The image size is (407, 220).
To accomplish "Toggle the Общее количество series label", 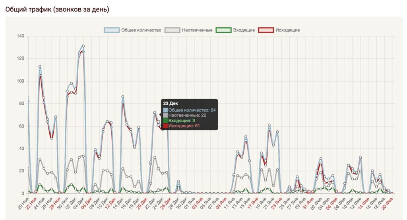I will 141,30.
